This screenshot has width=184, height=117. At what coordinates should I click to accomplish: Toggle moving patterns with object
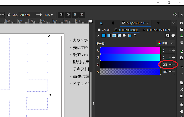82,15
